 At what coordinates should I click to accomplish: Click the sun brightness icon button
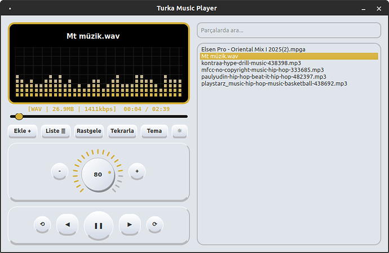(180, 131)
